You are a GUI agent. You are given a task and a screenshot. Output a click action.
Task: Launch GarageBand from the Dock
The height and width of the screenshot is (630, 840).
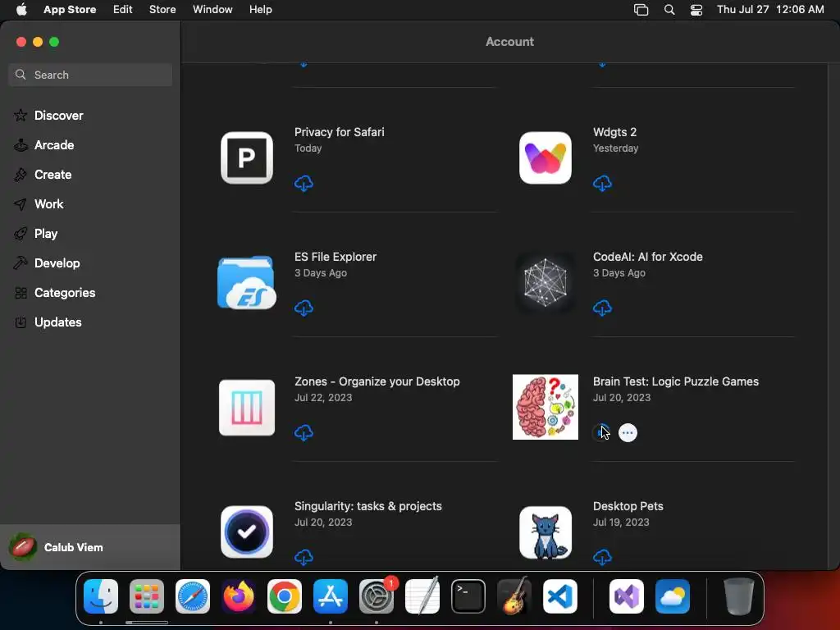click(514, 596)
